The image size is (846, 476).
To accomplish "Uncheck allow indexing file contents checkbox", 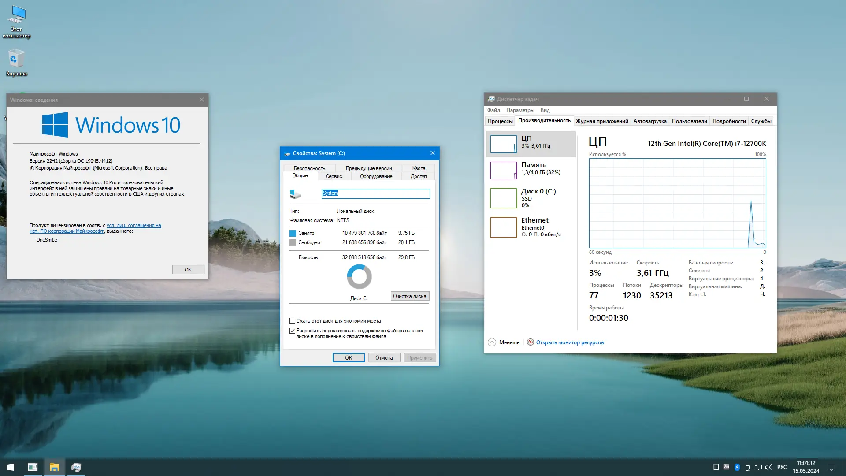I will [x=292, y=331].
